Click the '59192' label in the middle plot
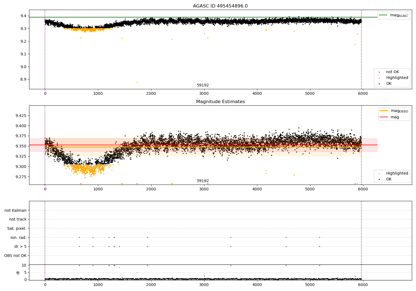This screenshot has height=291, width=416. tap(203, 181)
